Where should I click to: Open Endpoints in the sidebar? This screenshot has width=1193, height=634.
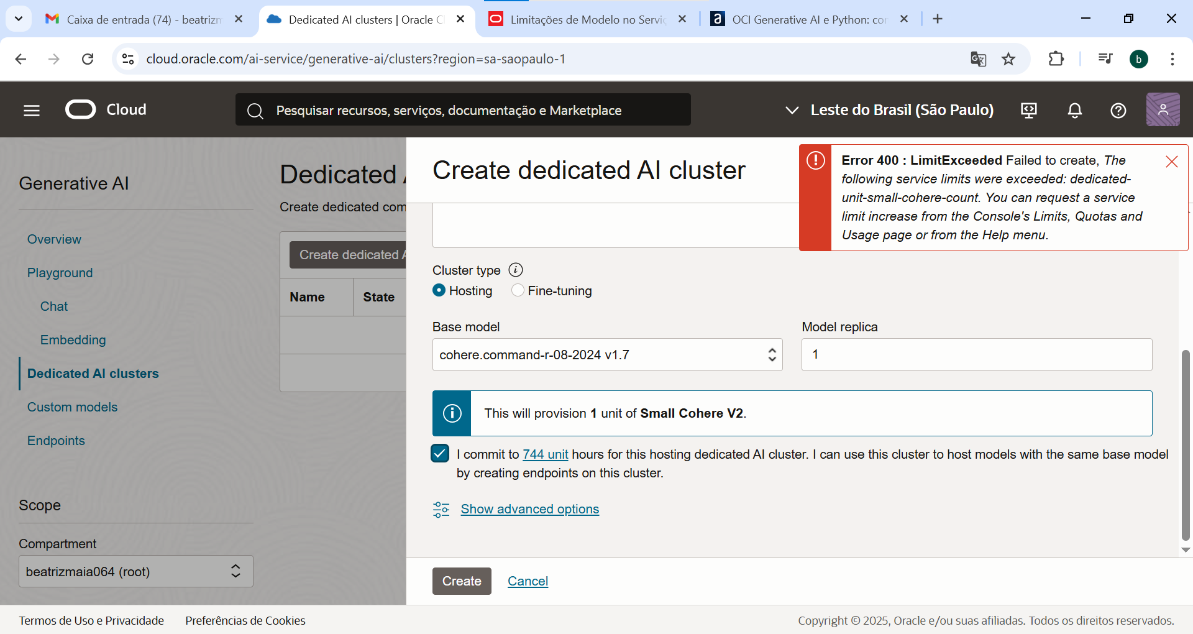[56, 441]
